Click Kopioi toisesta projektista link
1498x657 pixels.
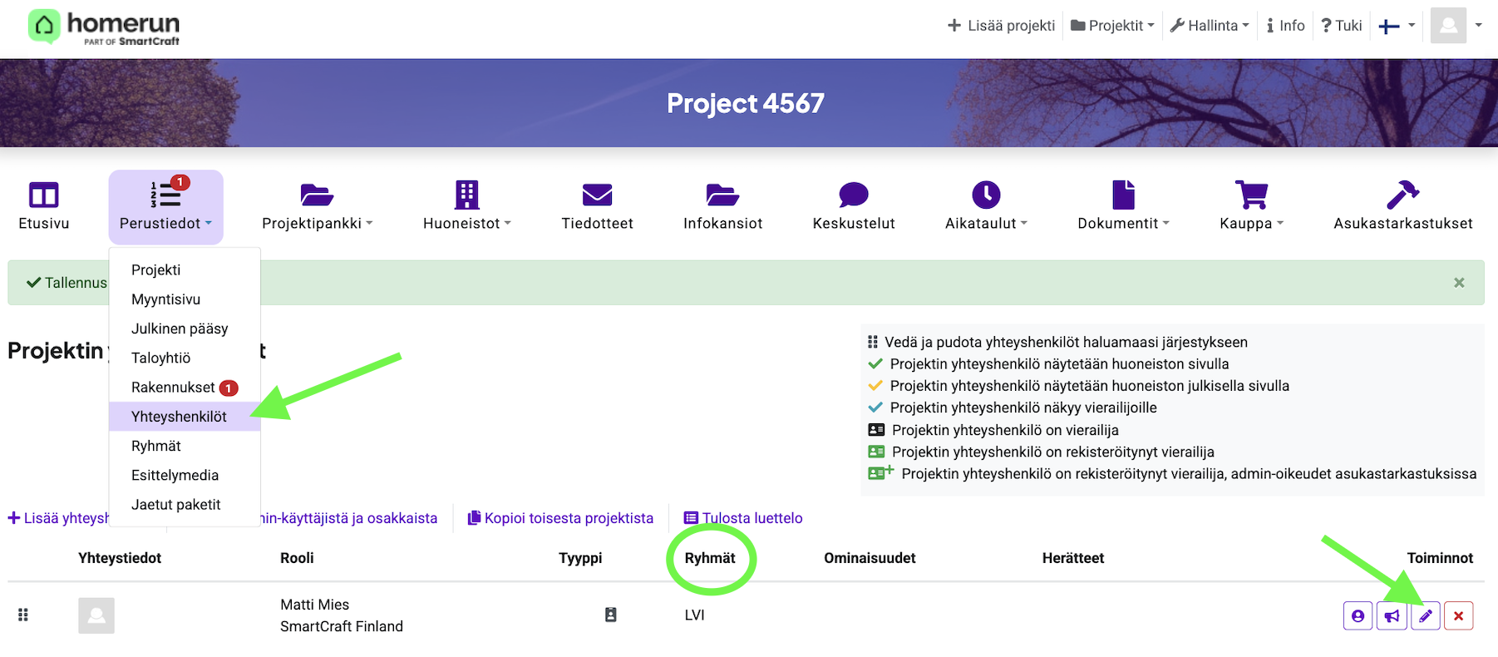point(560,518)
